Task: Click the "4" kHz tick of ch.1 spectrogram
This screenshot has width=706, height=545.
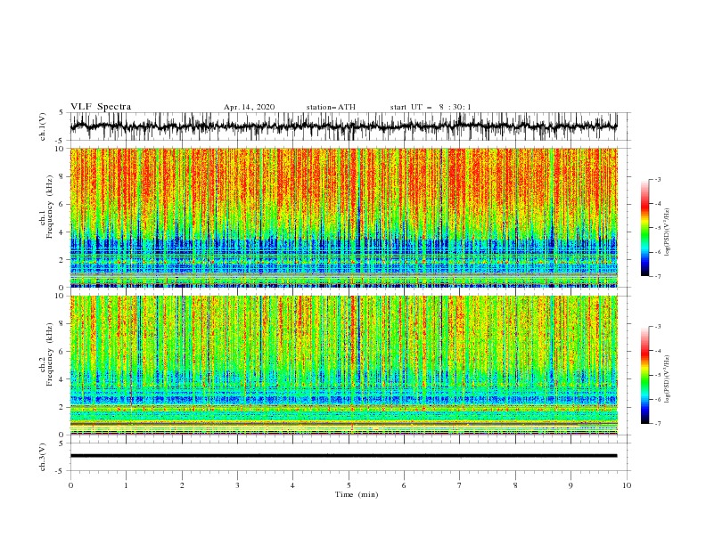Action: click(62, 232)
